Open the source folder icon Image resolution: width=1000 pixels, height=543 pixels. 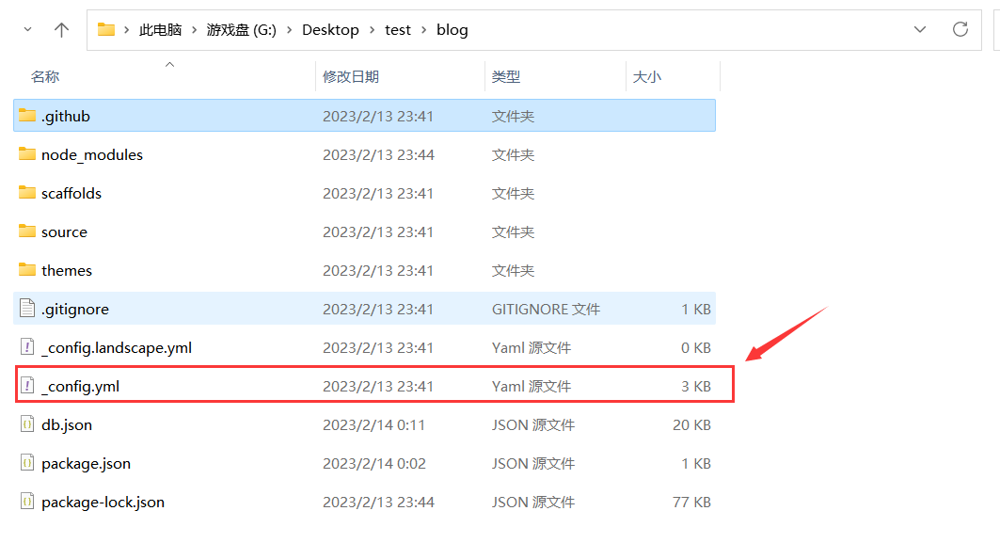coord(26,232)
